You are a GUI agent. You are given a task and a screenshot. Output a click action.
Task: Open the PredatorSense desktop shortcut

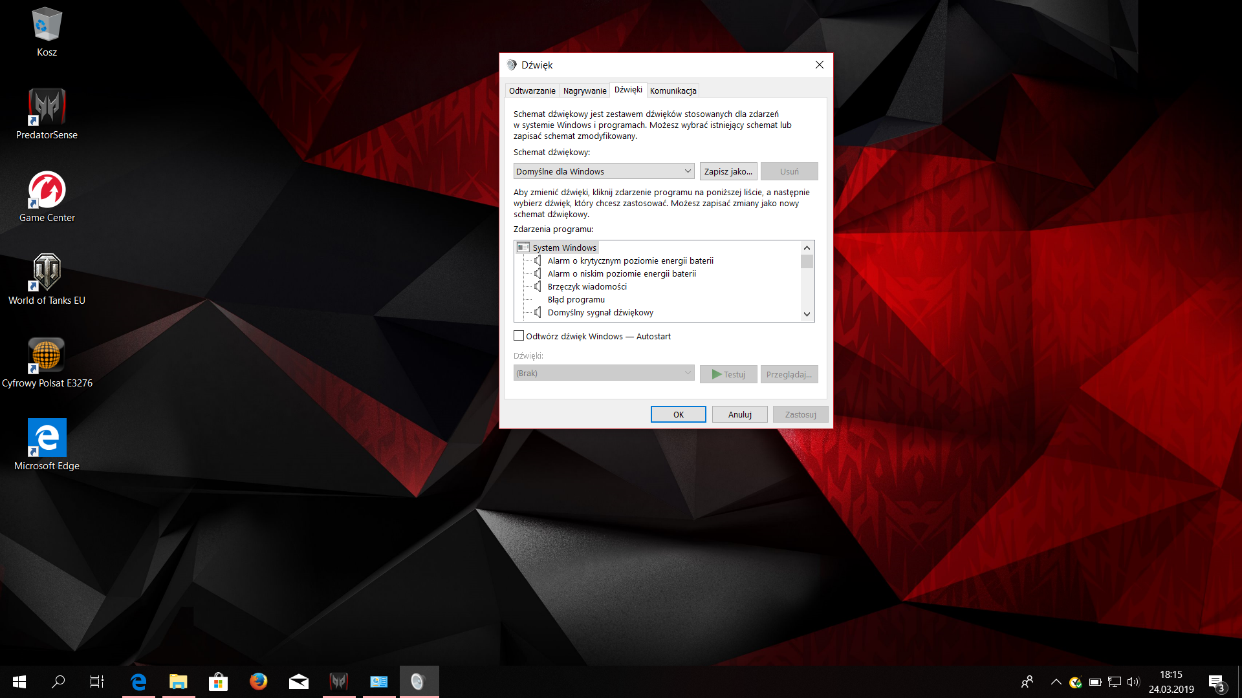47,107
